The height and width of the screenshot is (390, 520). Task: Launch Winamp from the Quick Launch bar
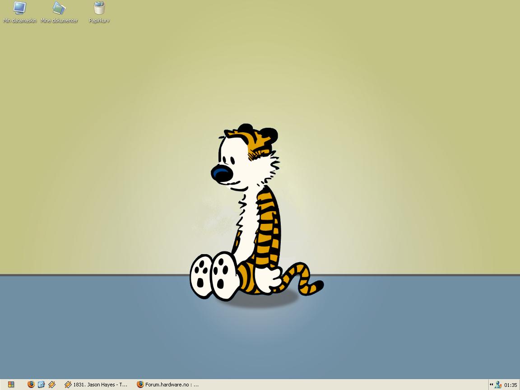pyautogui.click(x=52, y=385)
